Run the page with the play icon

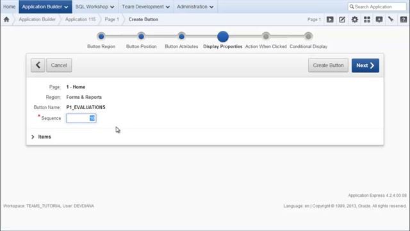tap(330, 19)
